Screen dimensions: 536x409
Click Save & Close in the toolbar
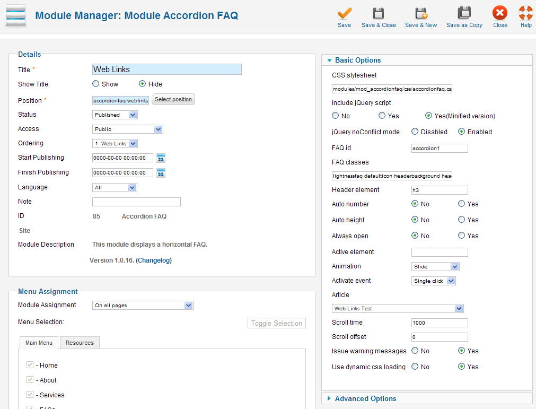pos(379,16)
